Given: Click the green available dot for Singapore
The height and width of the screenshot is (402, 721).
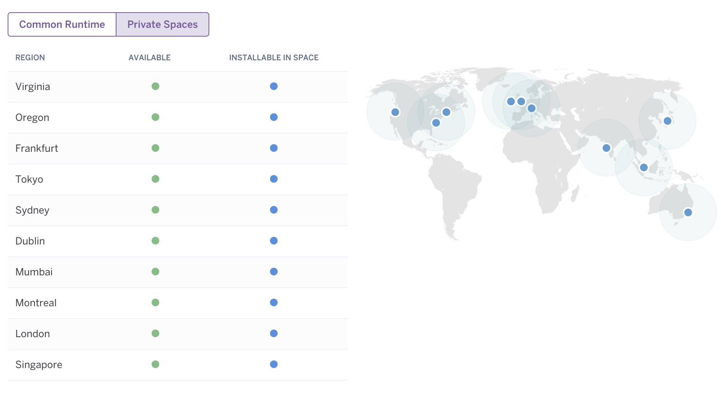Looking at the screenshot, I should pyautogui.click(x=155, y=364).
